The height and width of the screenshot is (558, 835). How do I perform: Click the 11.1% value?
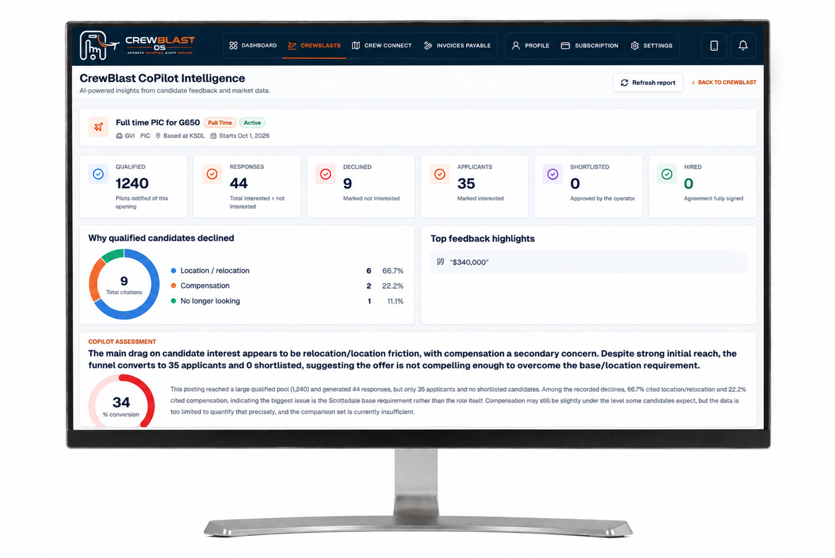click(395, 302)
